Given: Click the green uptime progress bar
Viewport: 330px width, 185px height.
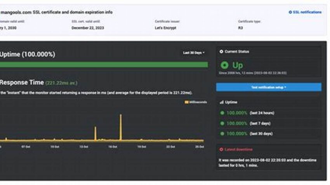Looking at the screenshot, I should coord(104,64).
